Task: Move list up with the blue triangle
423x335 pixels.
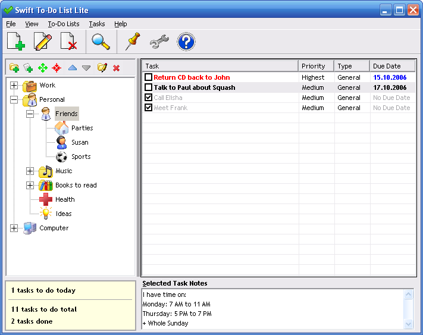Action: (x=72, y=68)
